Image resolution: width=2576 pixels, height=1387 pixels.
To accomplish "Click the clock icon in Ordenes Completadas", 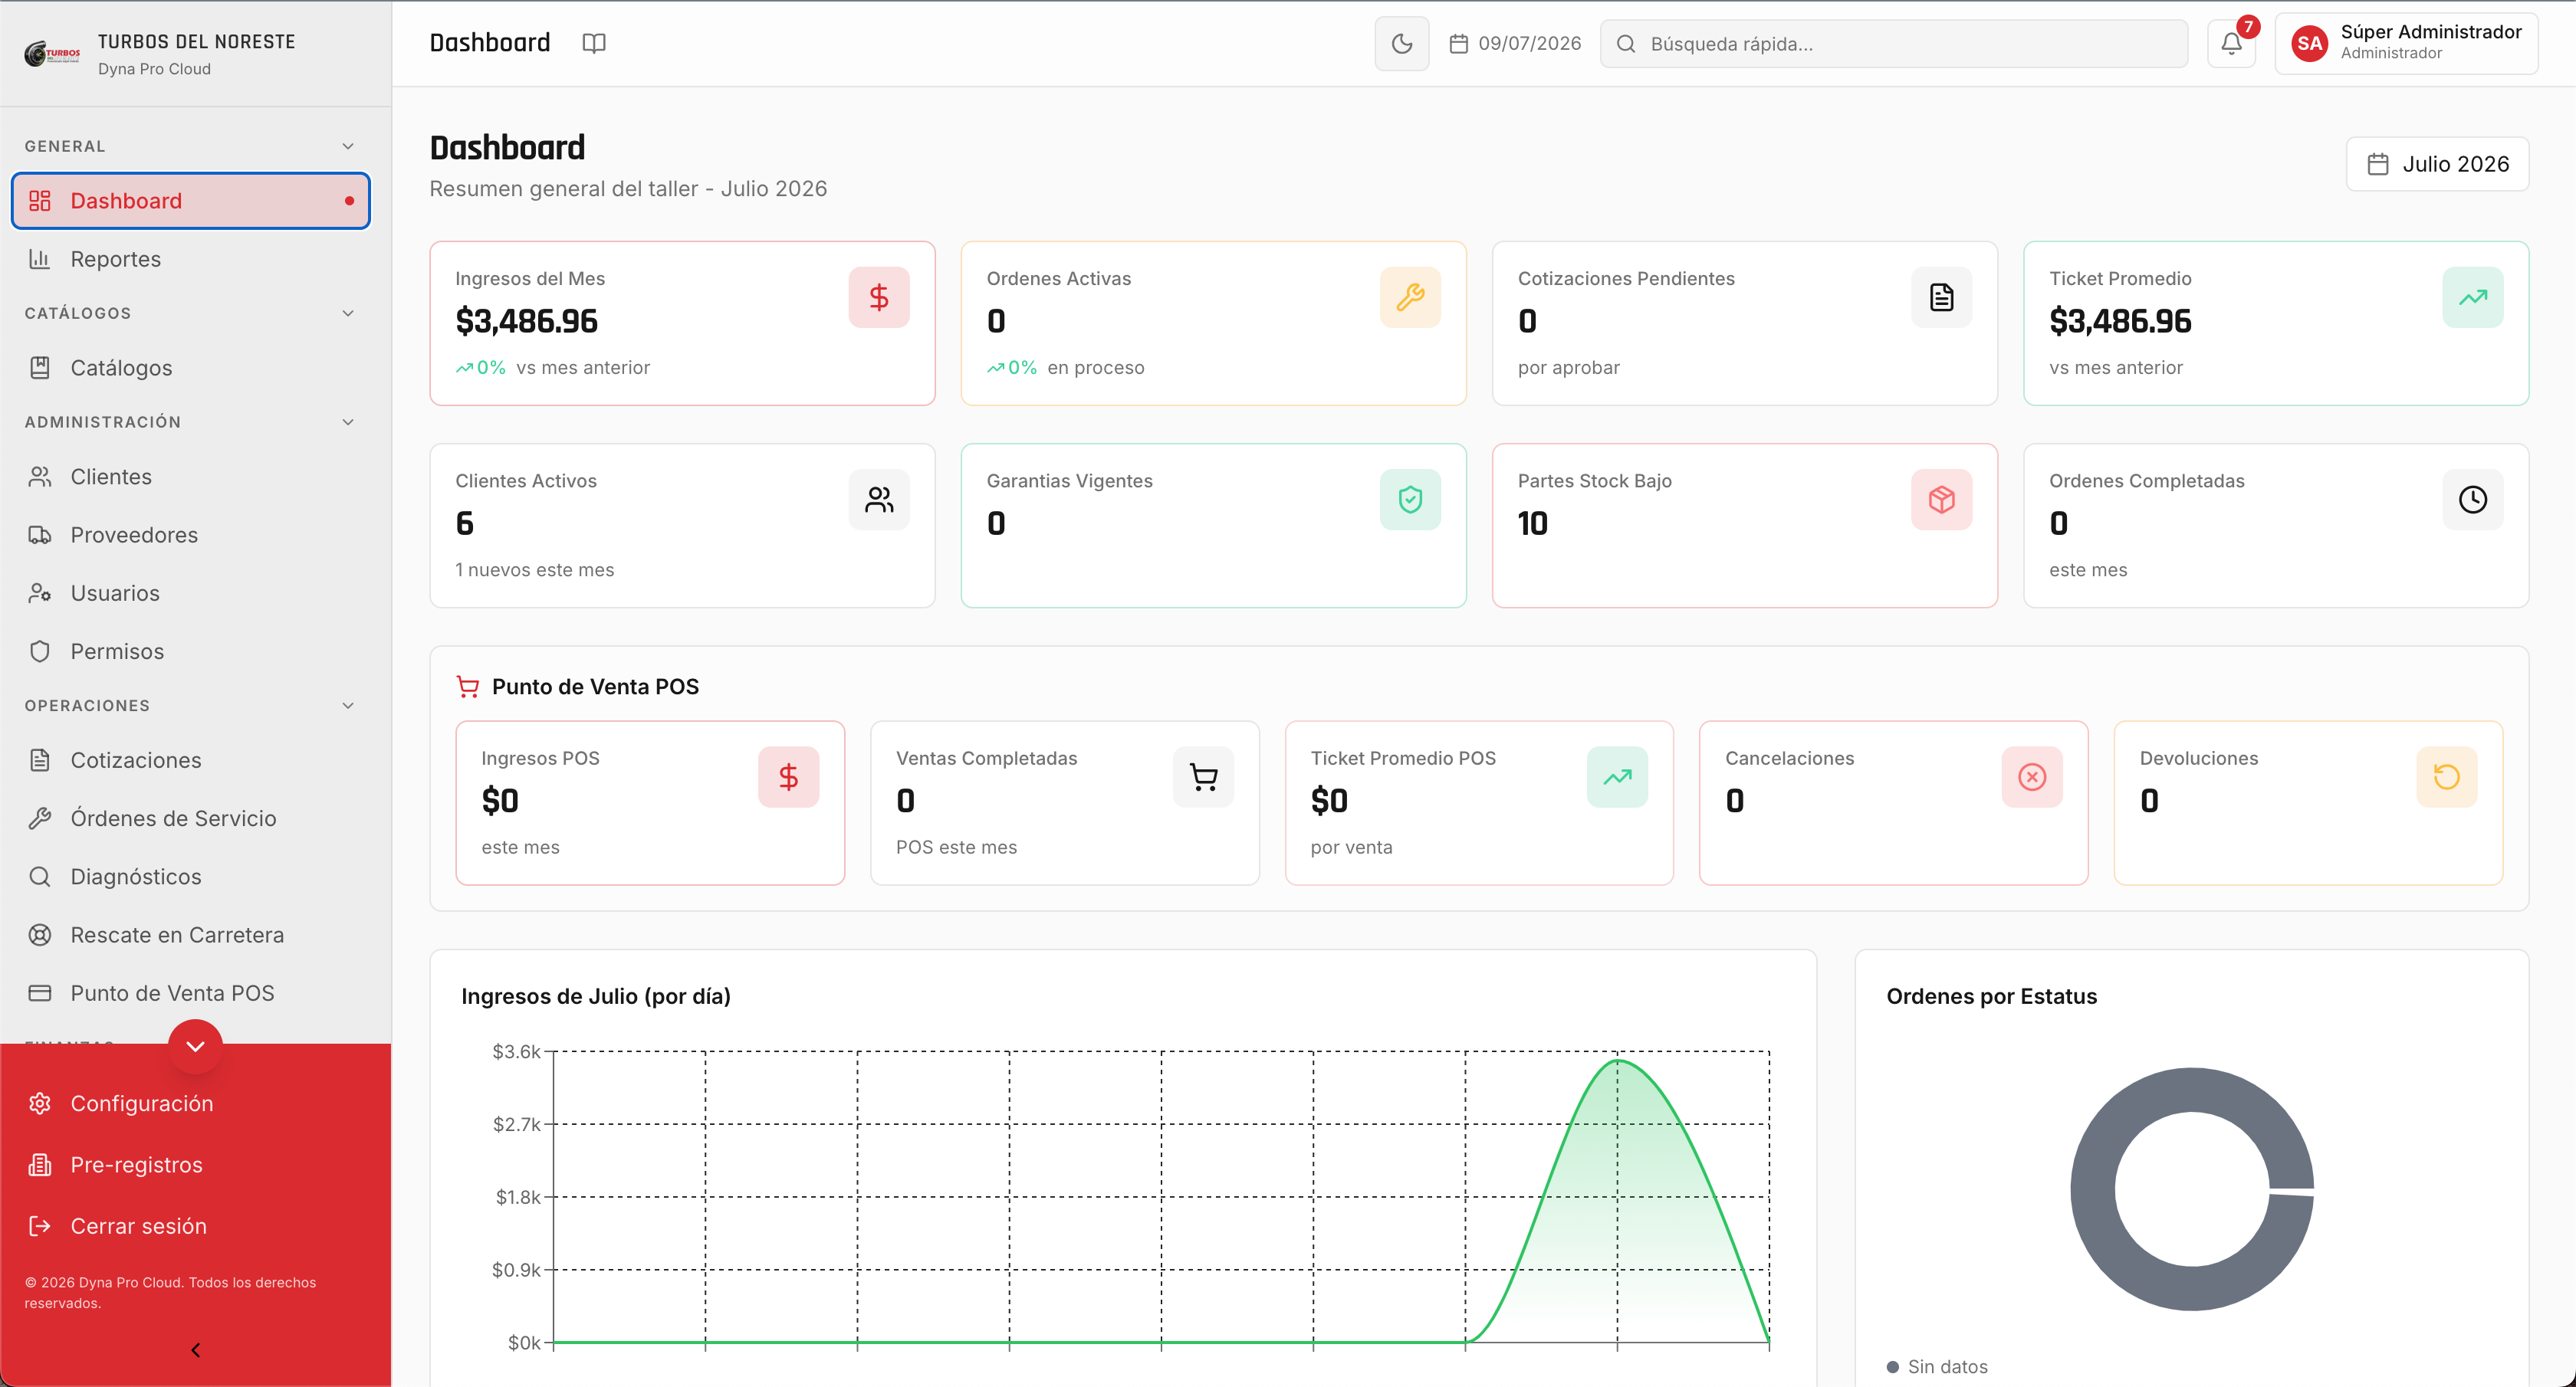I will point(2473,500).
